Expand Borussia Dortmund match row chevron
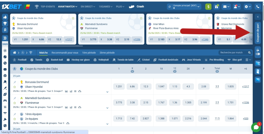This screenshot has width=264, height=134. [x=107, y=92]
